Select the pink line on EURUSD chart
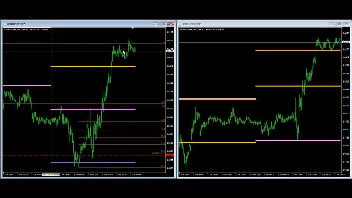Image resolution: width=352 pixels, height=198 pixels. pos(298,141)
